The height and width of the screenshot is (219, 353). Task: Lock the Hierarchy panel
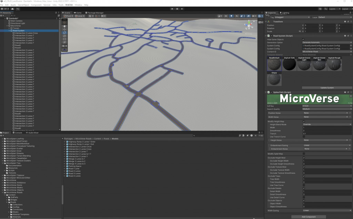pos(56,13)
